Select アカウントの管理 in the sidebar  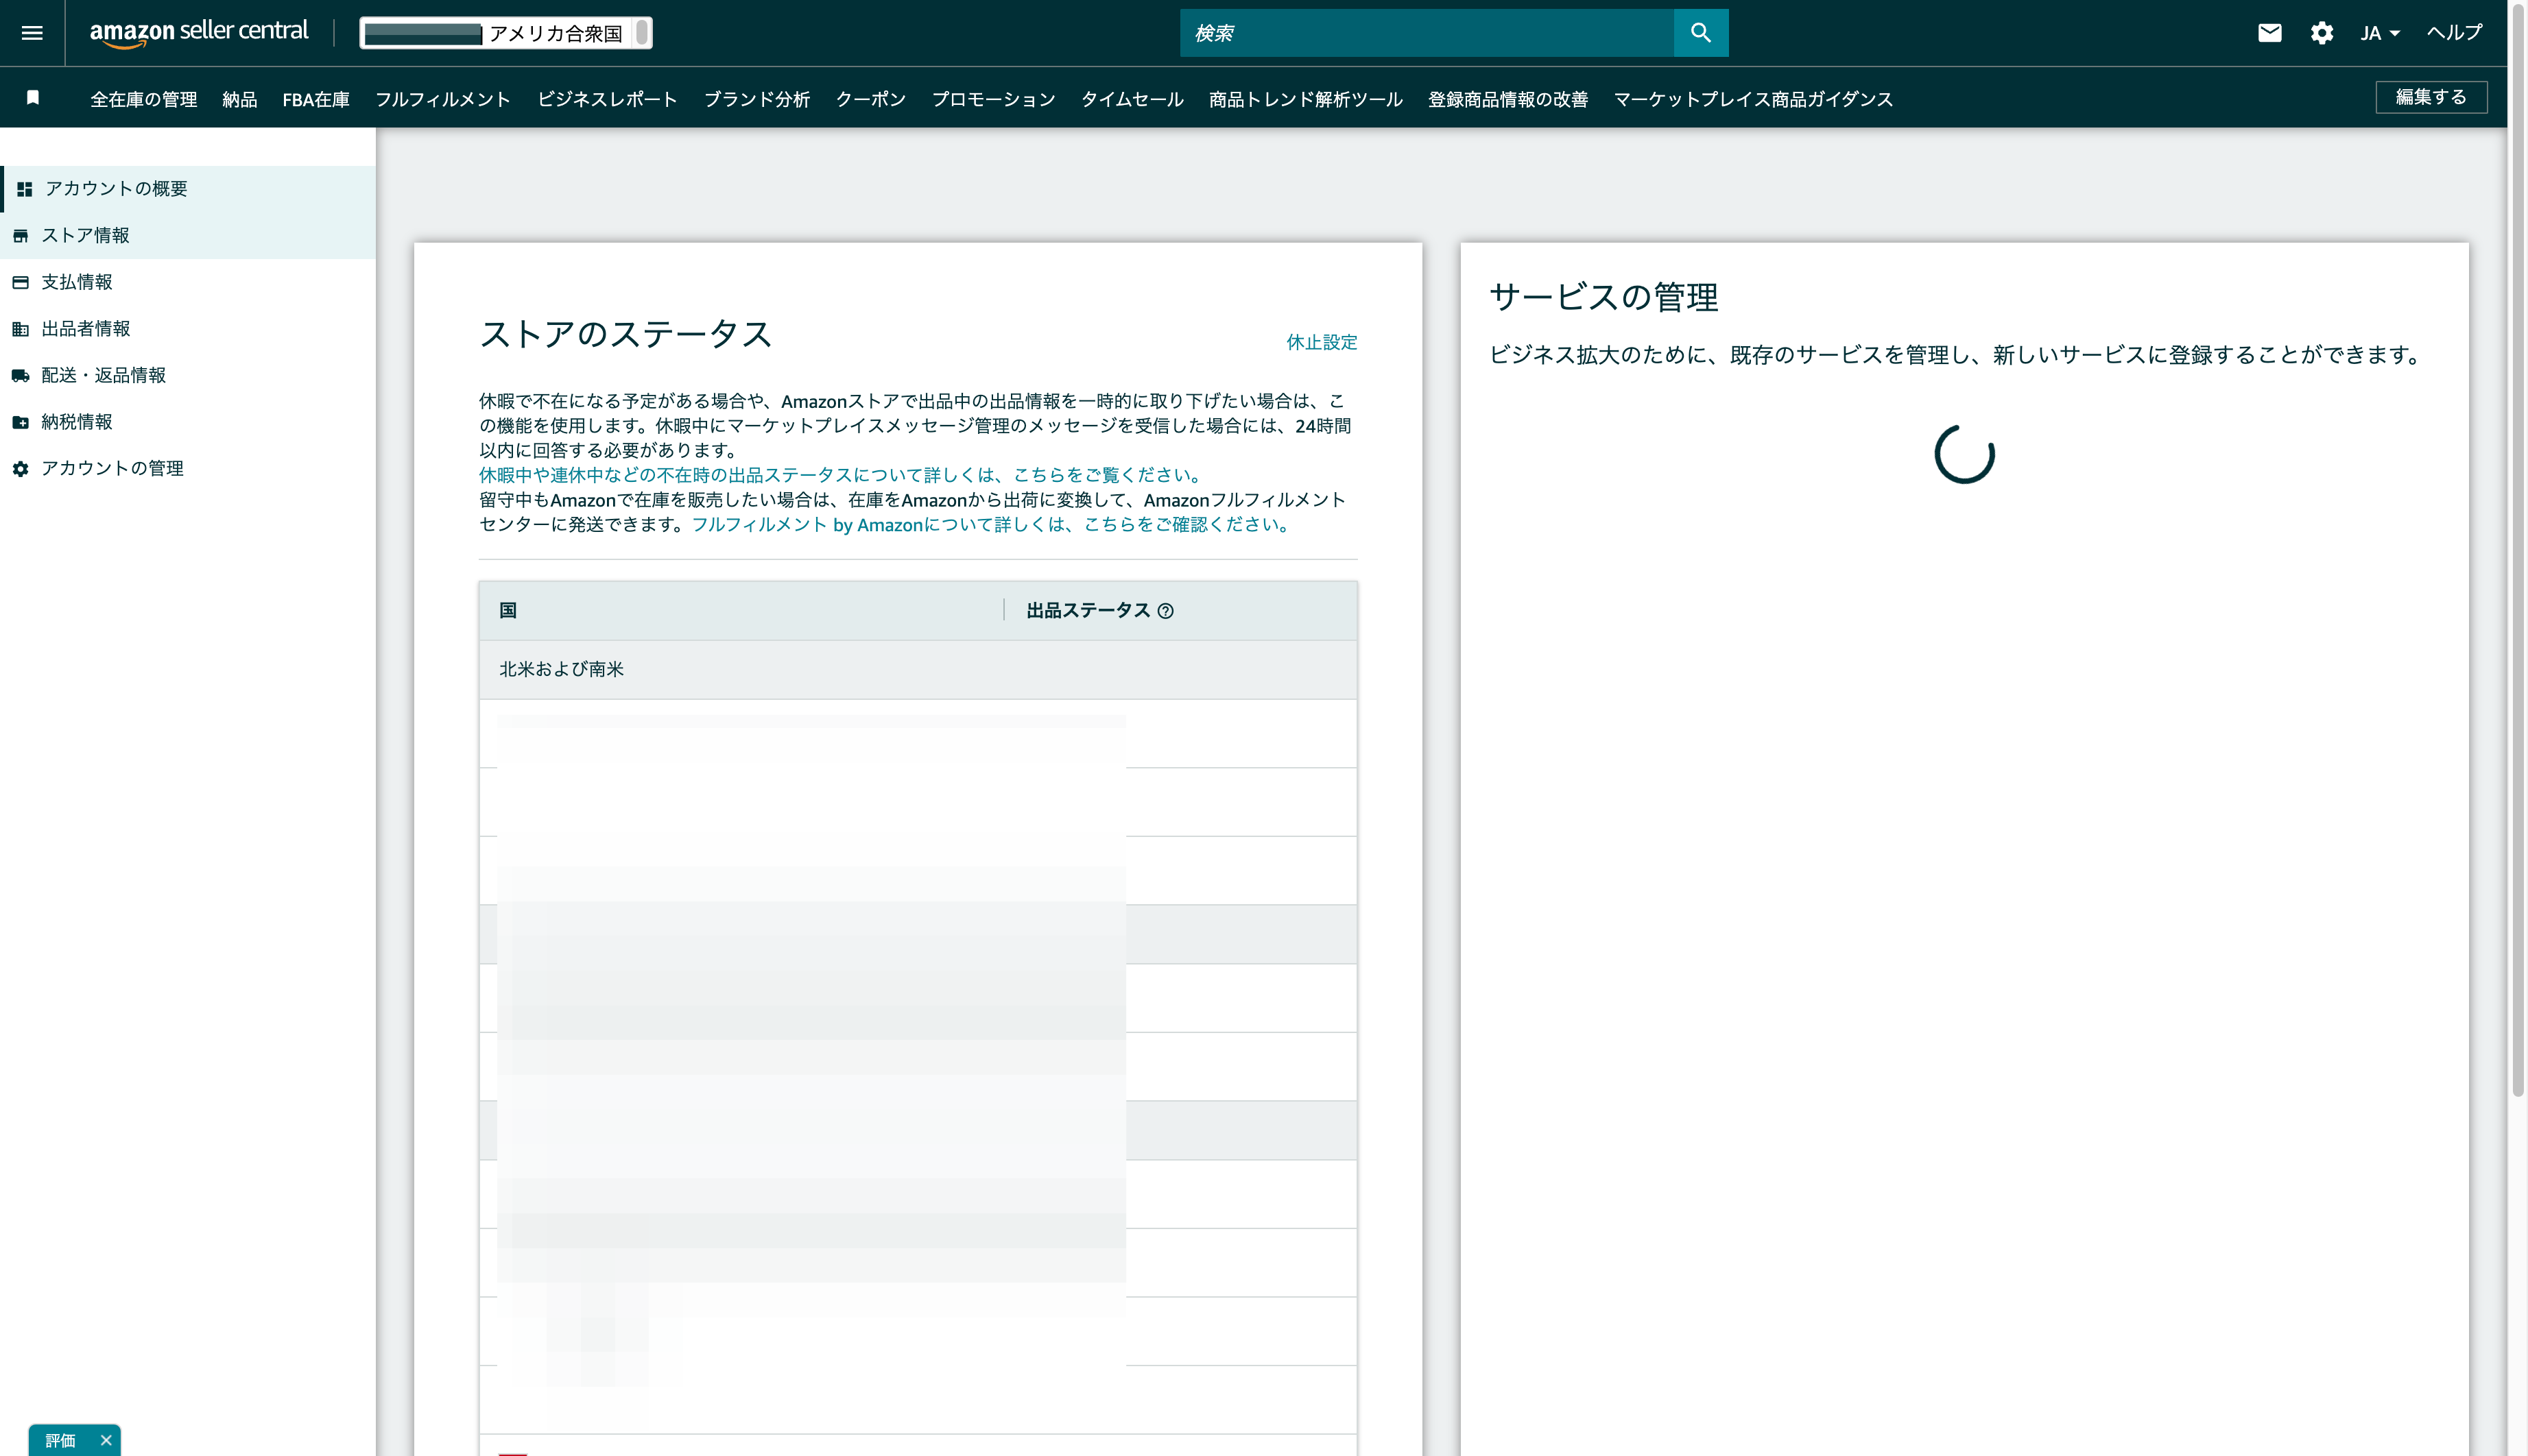click(x=188, y=469)
